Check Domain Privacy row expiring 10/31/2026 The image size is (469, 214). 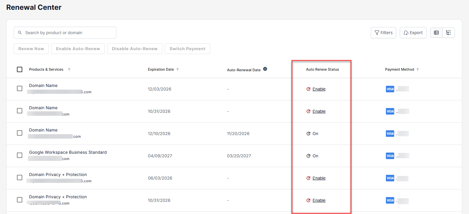[x=20, y=200]
